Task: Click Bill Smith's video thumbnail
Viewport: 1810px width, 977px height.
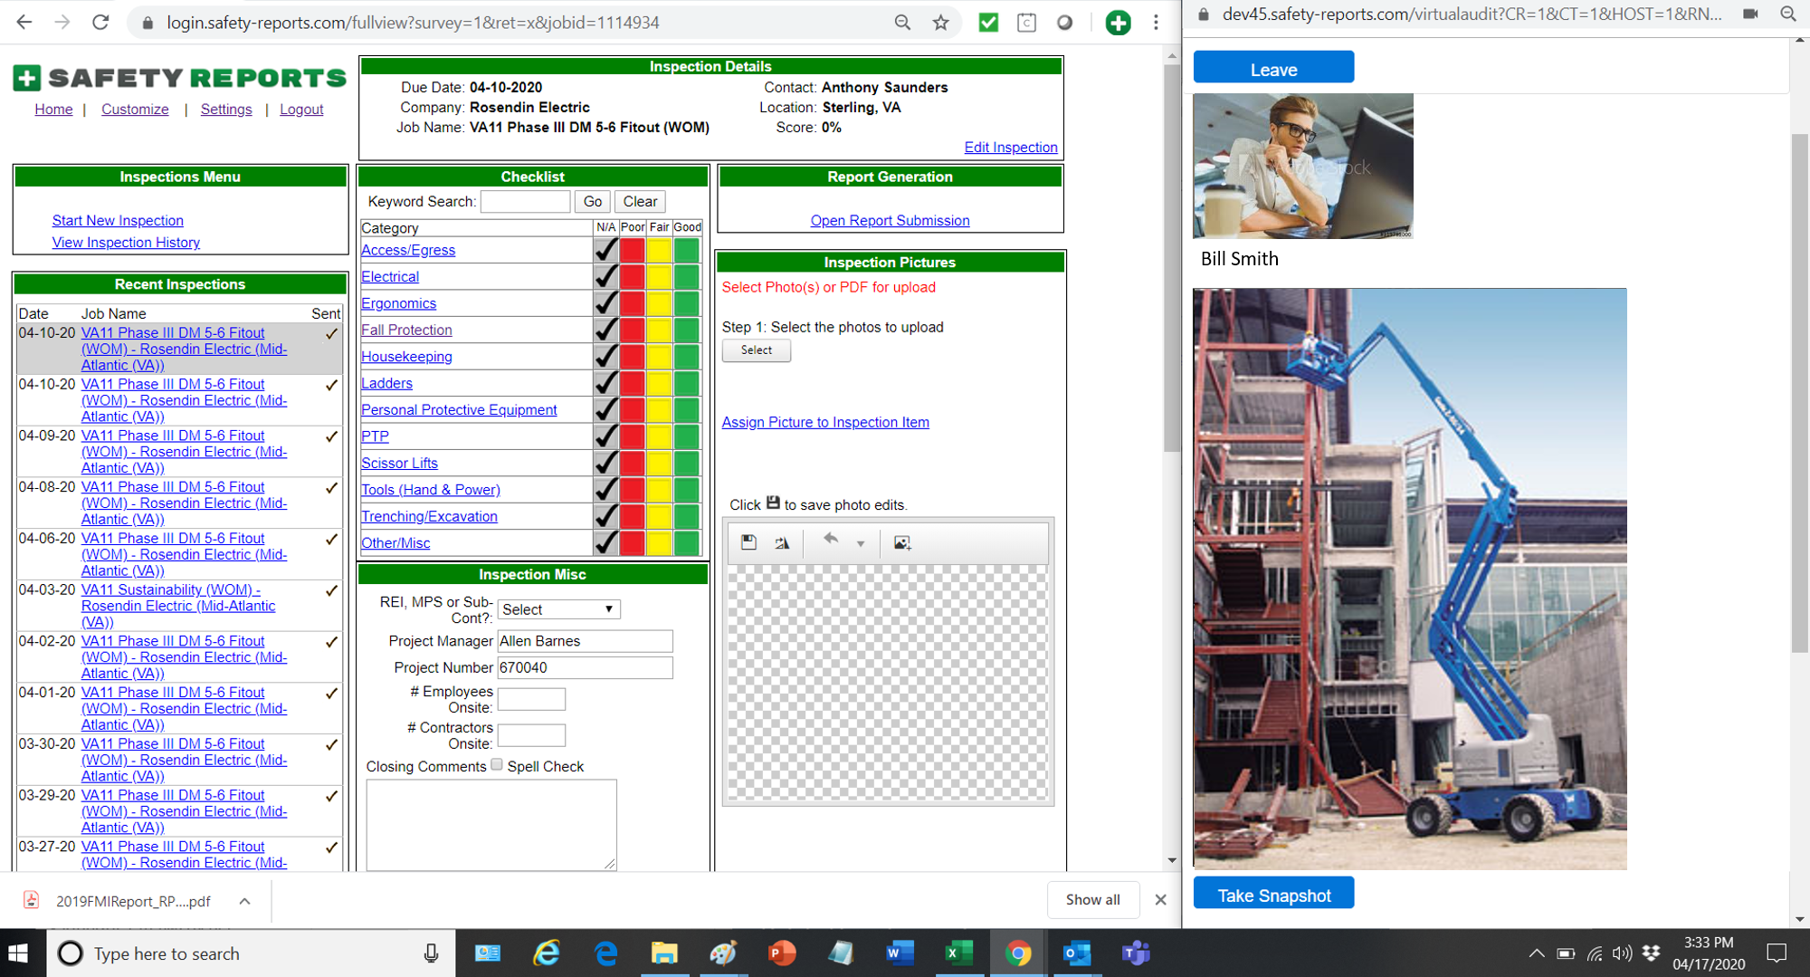Action: point(1303,166)
